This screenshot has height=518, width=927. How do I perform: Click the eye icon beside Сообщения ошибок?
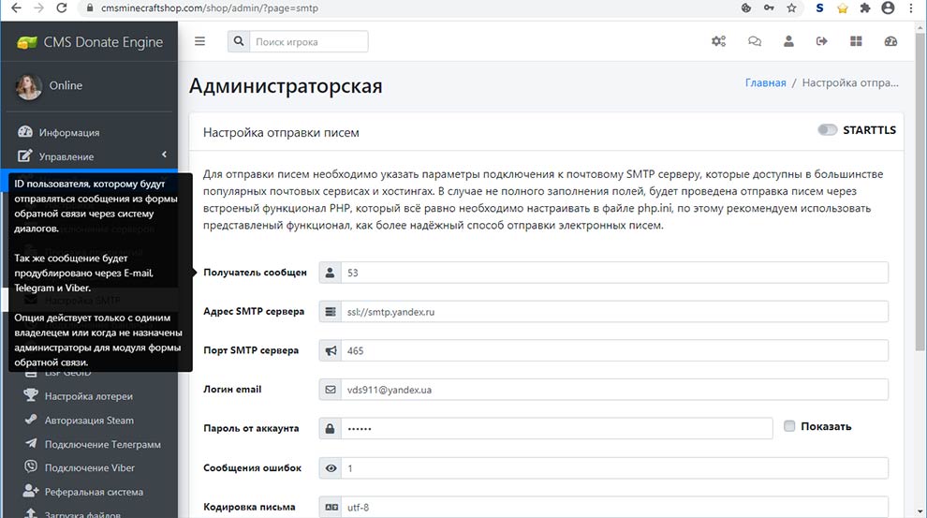(330, 468)
